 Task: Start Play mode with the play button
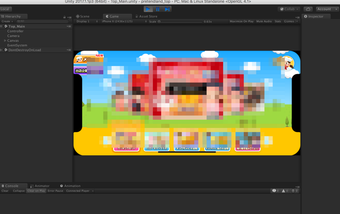148,9
